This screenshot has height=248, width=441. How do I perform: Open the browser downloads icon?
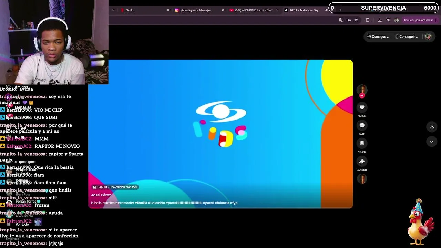pyautogui.click(x=380, y=20)
